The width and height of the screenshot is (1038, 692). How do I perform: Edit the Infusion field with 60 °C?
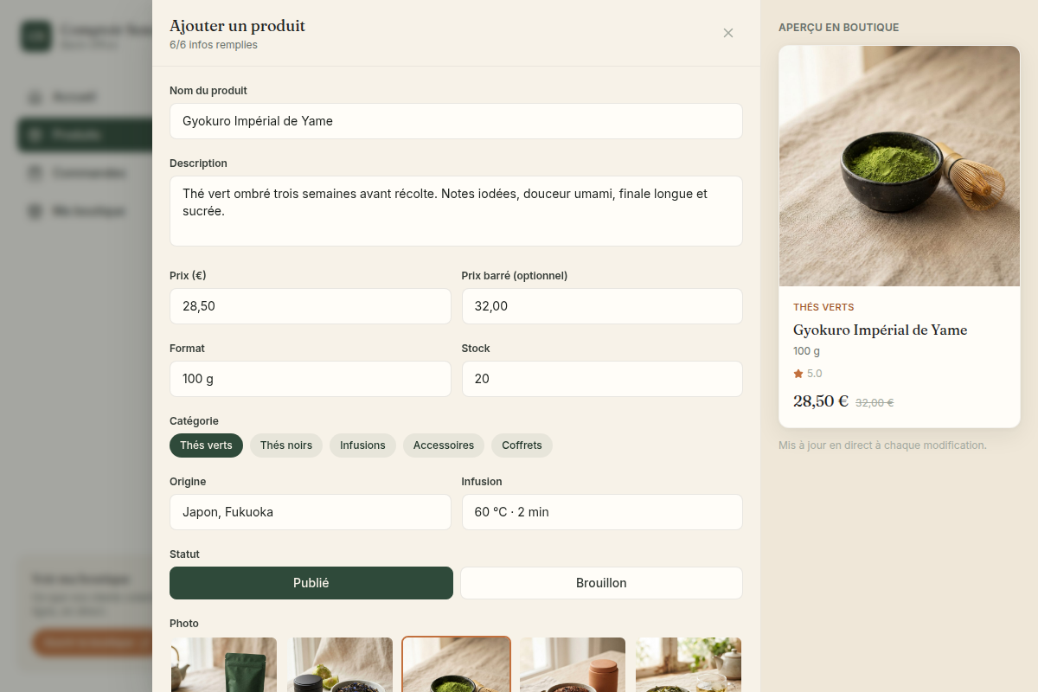coord(602,512)
